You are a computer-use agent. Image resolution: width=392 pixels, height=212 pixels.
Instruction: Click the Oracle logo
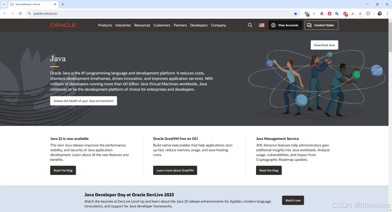pos(63,25)
